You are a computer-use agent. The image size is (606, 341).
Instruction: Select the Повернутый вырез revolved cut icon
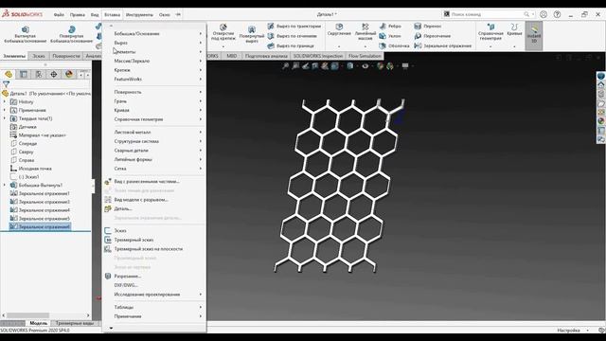(x=252, y=29)
